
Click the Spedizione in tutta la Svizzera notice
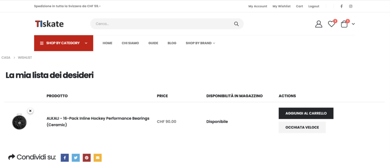[x=67, y=6]
